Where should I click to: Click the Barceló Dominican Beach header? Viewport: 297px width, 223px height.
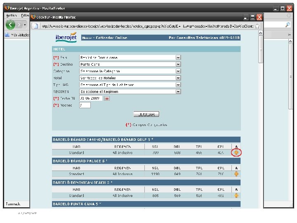tap(146, 183)
